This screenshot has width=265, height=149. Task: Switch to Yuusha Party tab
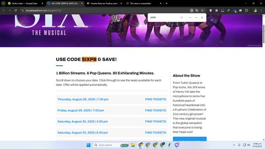[104, 3]
